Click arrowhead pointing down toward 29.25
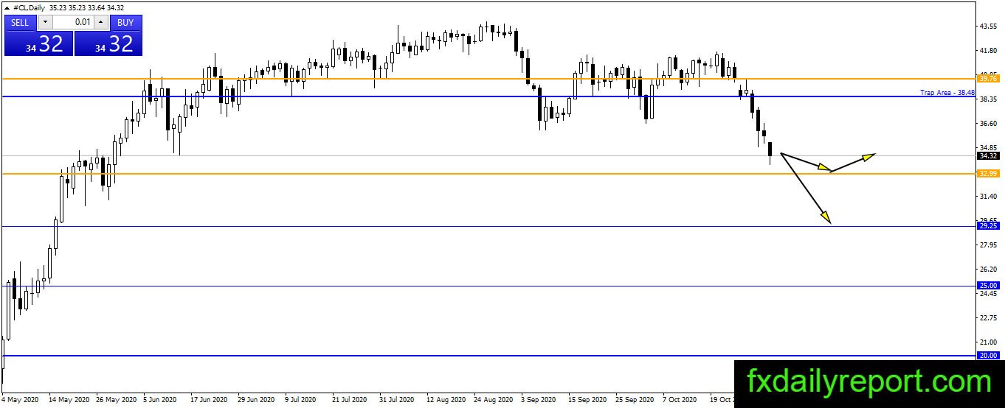The image size is (1005, 408). tap(825, 215)
